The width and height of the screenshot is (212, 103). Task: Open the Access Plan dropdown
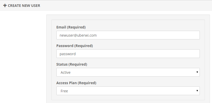(x=128, y=91)
